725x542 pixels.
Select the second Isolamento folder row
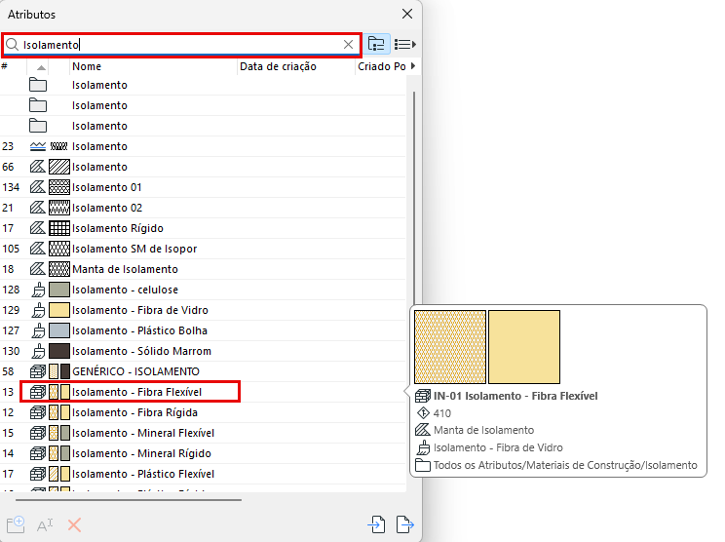[x=203, y=105]
